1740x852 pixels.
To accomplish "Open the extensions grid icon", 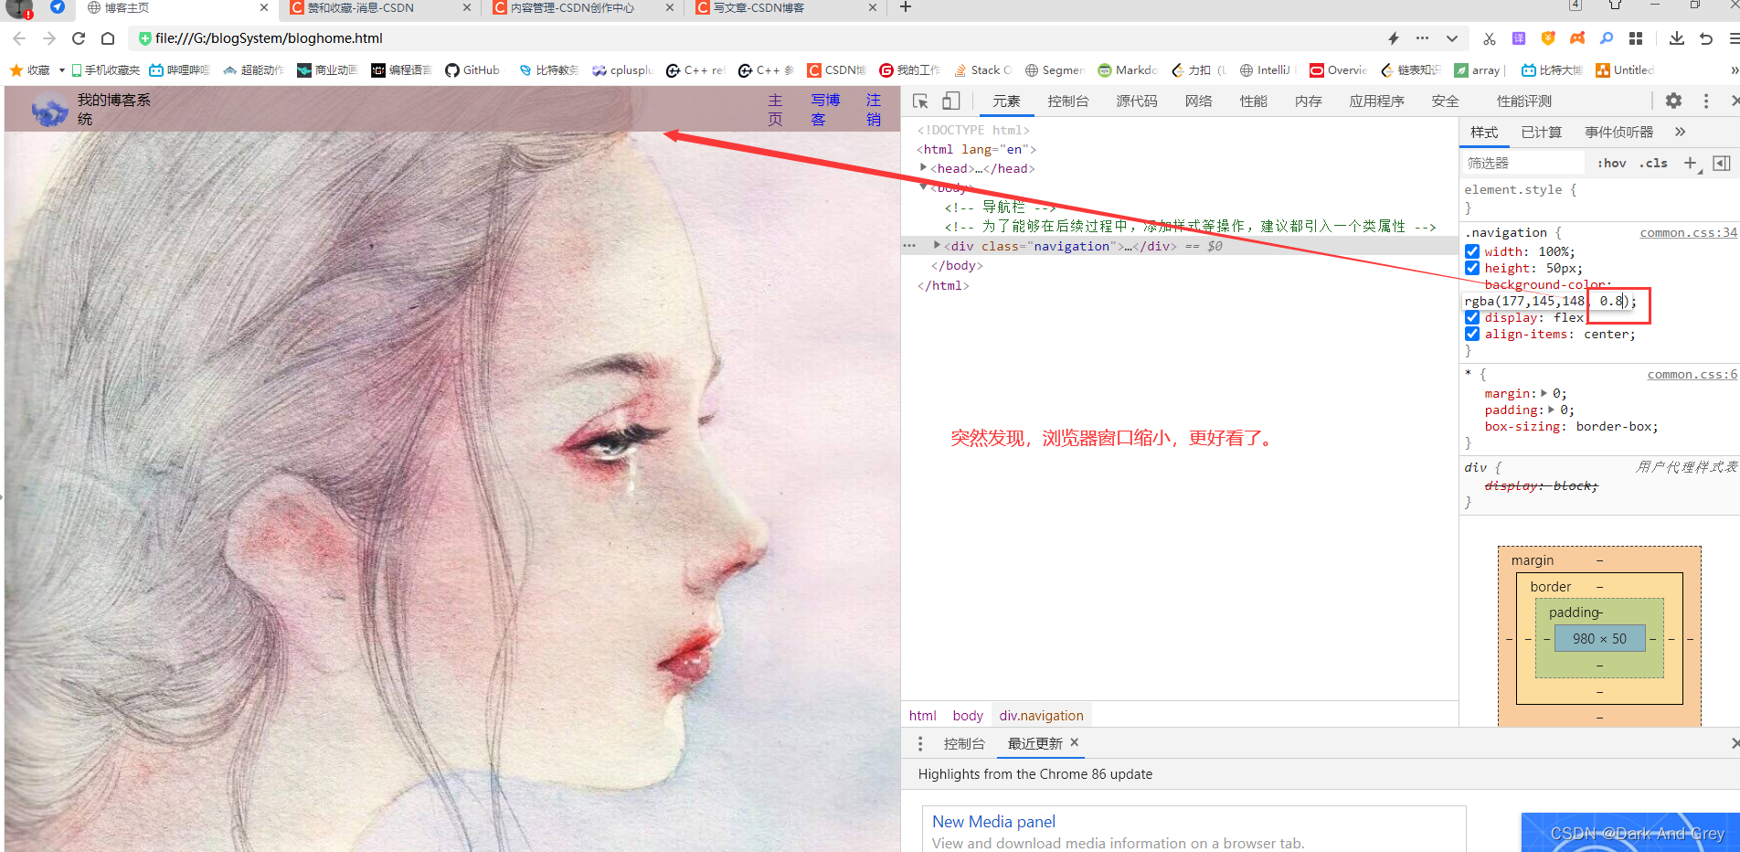I will (1636, 38).
